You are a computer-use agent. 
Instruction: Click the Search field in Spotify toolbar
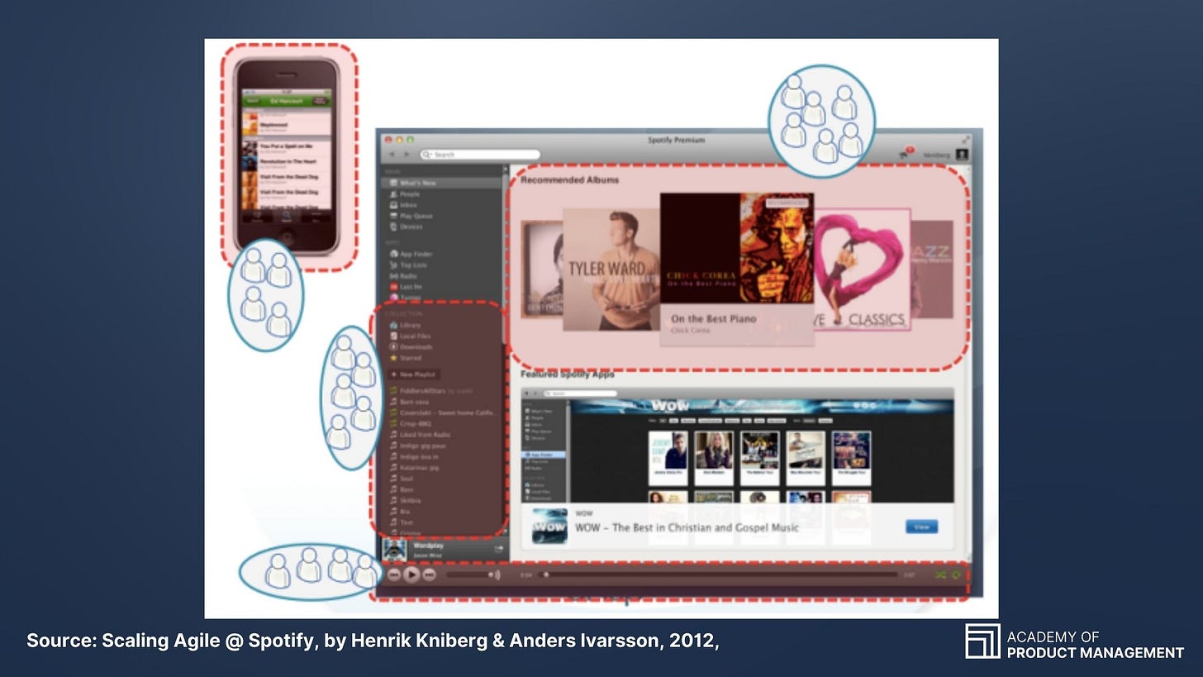click(x=480, y=155)
